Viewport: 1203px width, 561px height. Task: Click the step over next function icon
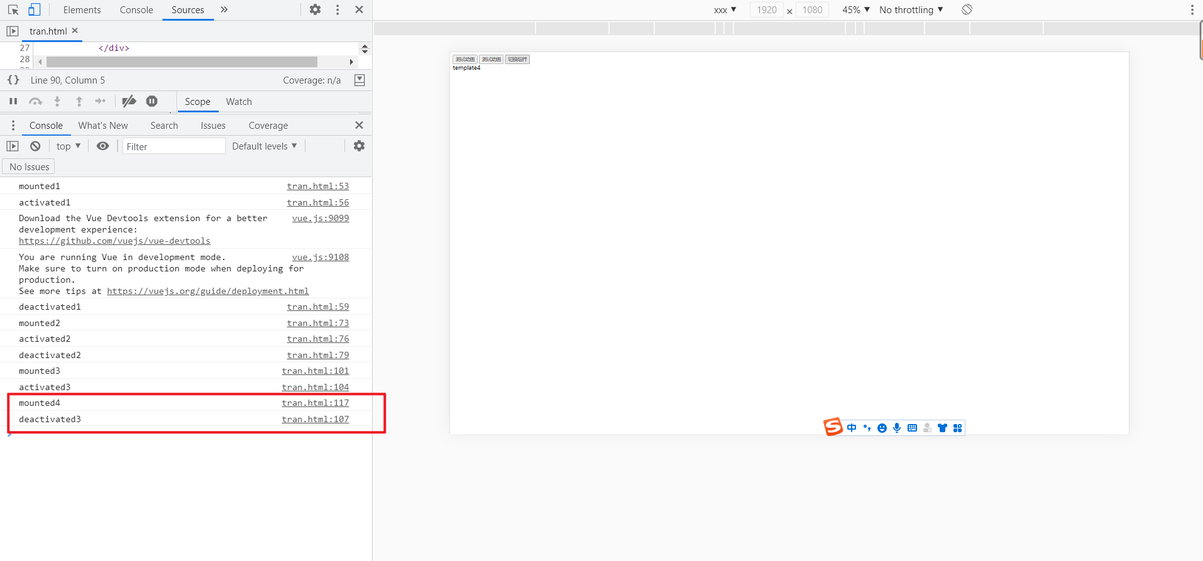point(35,101)
